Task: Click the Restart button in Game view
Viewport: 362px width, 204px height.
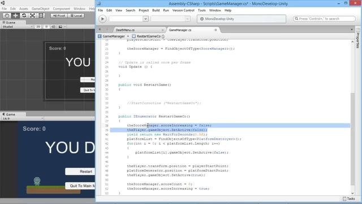Action: [x=80, y=171]
